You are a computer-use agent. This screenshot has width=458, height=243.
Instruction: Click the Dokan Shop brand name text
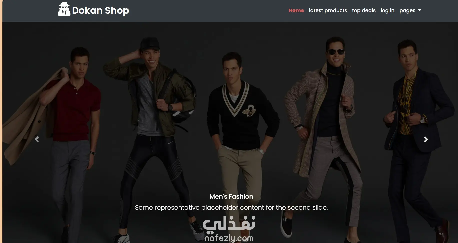100,10
